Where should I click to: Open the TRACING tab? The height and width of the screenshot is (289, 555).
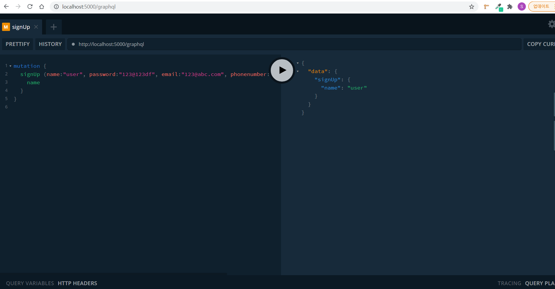(509, 283)
